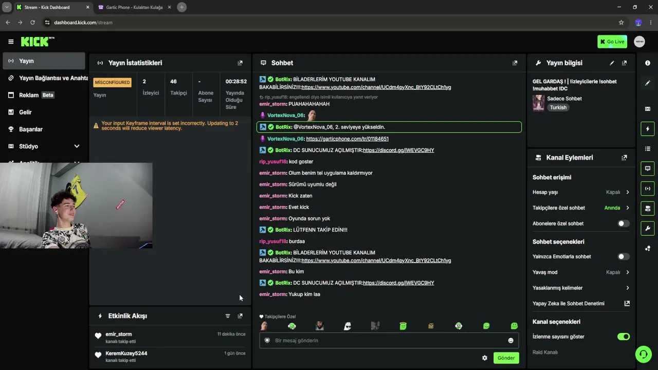Click the Sadece Sohbet category thumbnail
This screenshot has width=658, height=370.
tap(538, 103)
